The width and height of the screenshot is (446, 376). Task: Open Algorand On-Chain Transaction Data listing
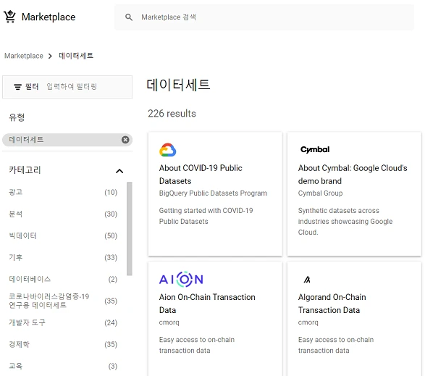(x=332, y=304)
